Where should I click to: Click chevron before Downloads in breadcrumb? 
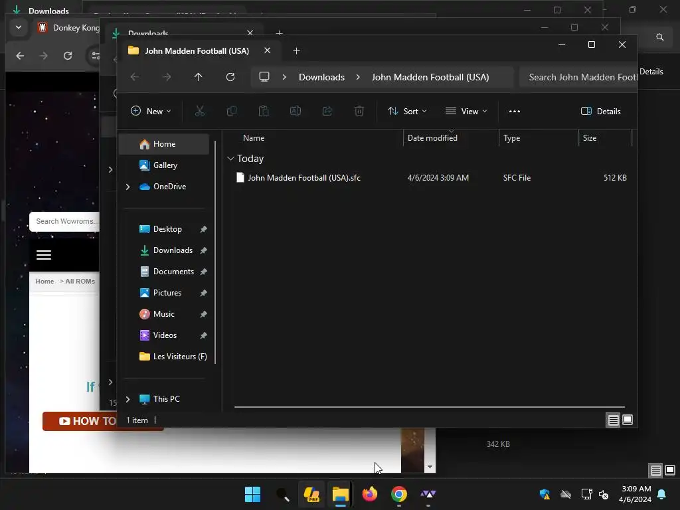[284, 77]
